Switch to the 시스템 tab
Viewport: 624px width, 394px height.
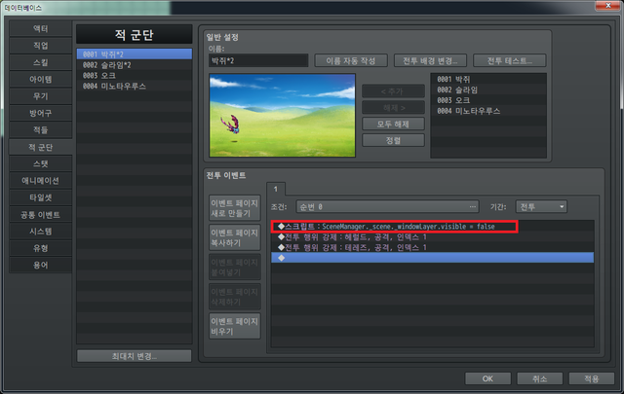(41, 232)
